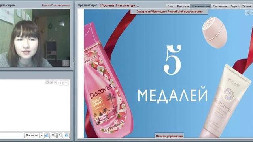Click the third small round icon atop chat
Viewport: 253px width, 142px height.
(56, 82)
